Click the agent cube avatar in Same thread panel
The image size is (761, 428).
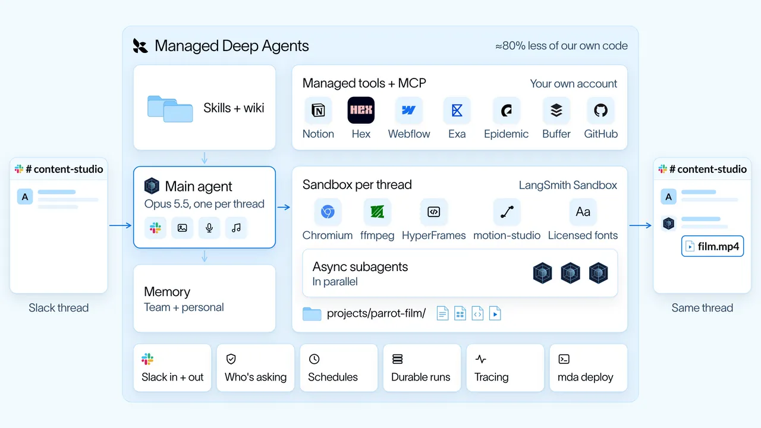tap(669, 224)
